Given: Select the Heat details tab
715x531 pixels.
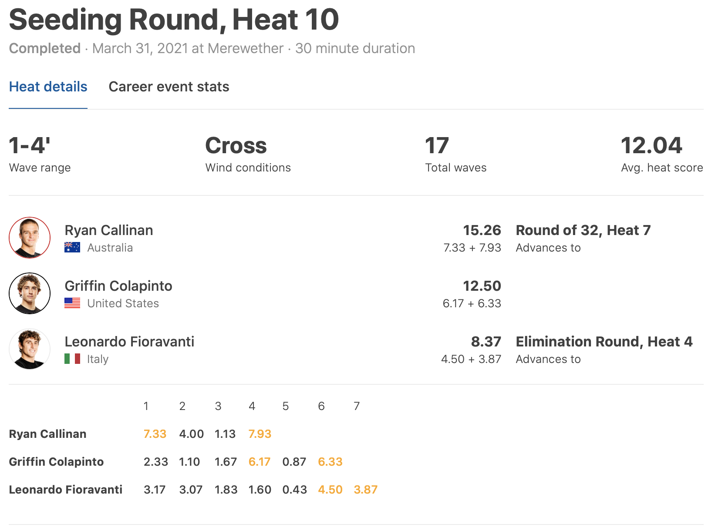Looking at the screenshot, I should click(x=48, y=87).
